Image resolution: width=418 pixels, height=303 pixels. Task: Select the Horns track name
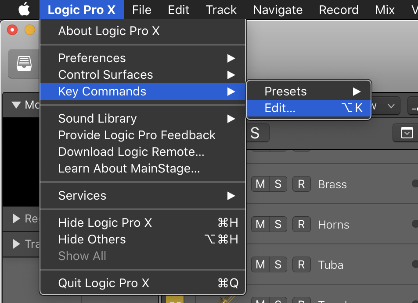[334, 225]
